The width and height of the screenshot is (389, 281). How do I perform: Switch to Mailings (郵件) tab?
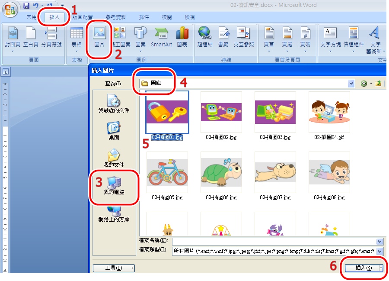point(144,17)
